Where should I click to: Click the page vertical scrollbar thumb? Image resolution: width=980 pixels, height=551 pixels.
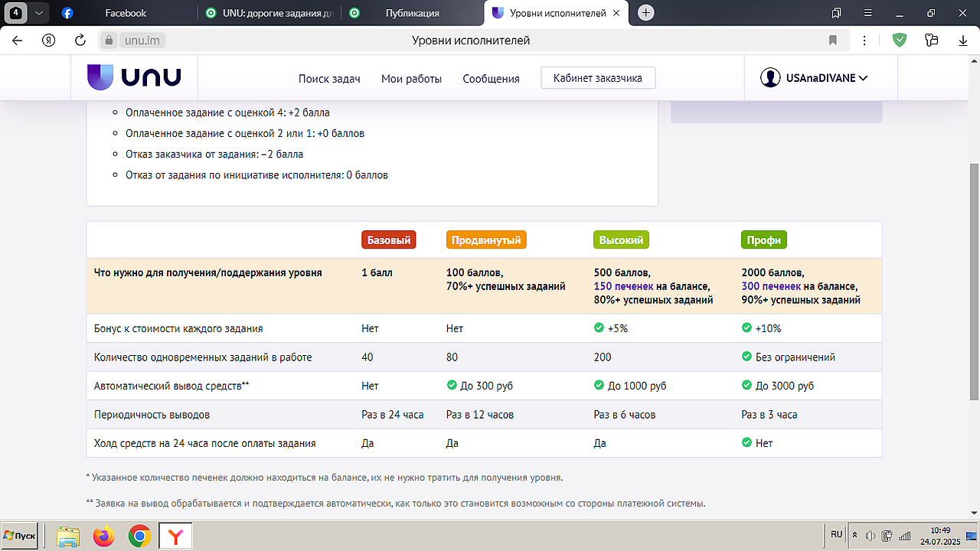pyautogui.click(x=974, y=282)
